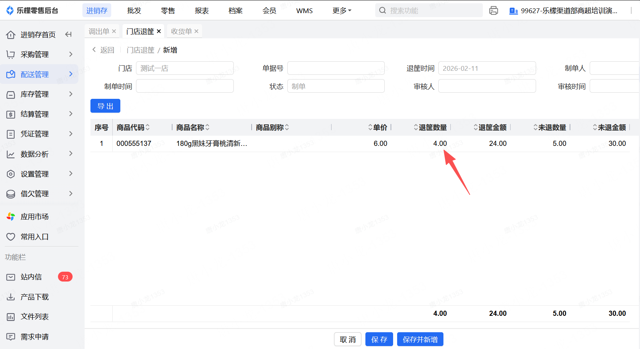640x349 pixels.
Task: Close the 门店退筐 tab
Action: click(x=159, y=31)
